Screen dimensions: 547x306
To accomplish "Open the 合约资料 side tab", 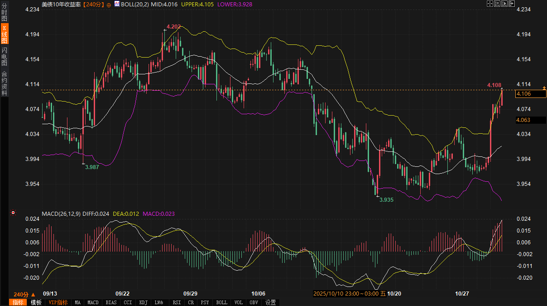I will (x=4, y=83).
